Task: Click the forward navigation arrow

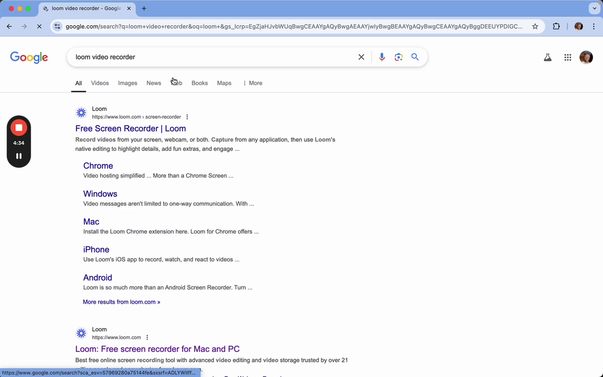Action: pyautogui.click(x=24, y=27)
